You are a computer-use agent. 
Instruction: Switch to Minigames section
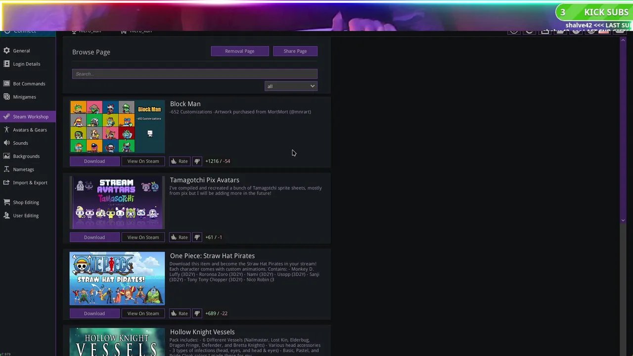point(24,97)
